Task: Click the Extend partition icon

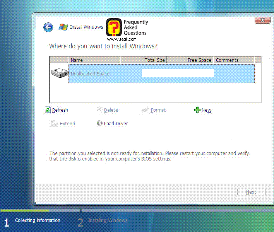Action: (54, 124)
